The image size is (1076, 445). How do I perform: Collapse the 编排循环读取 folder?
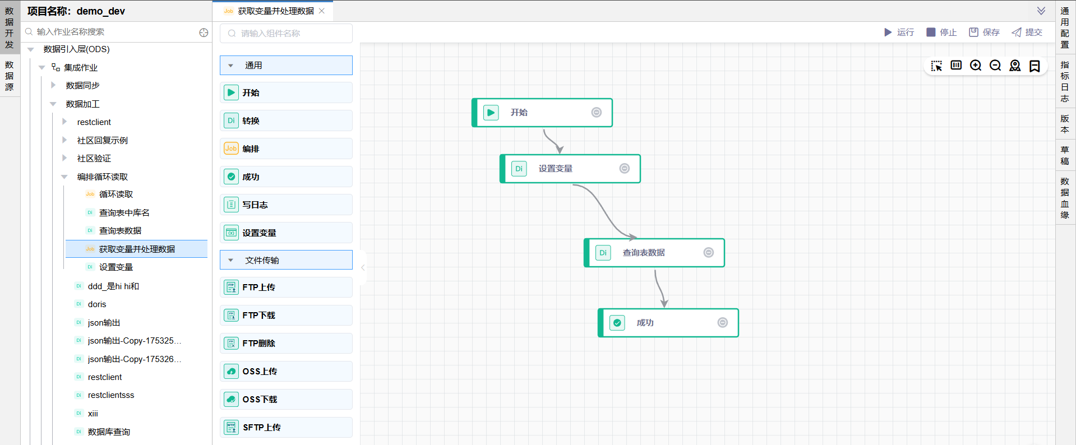pos(64,177)
